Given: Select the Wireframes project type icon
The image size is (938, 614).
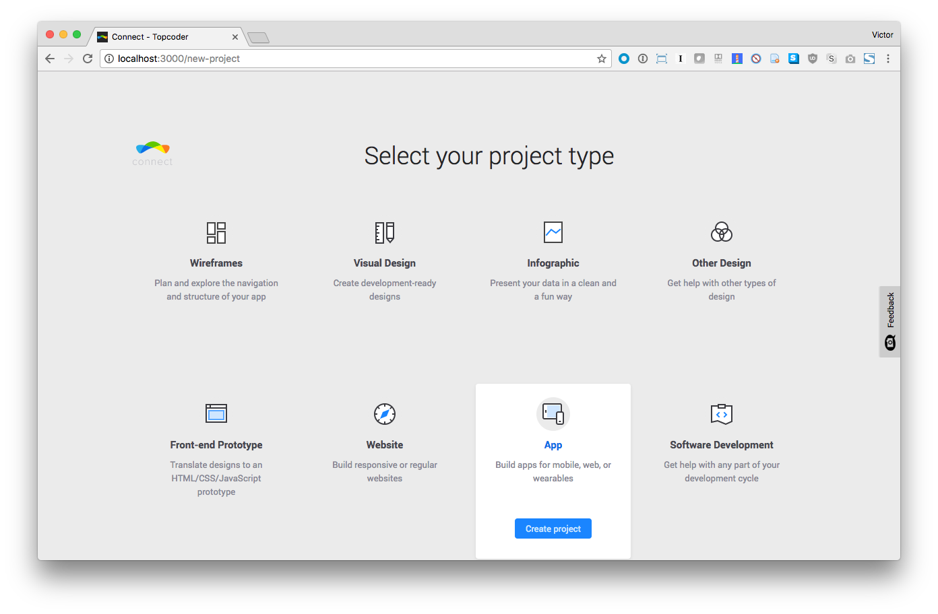Looking at the screenshot, I should click(x=216, y=232).
